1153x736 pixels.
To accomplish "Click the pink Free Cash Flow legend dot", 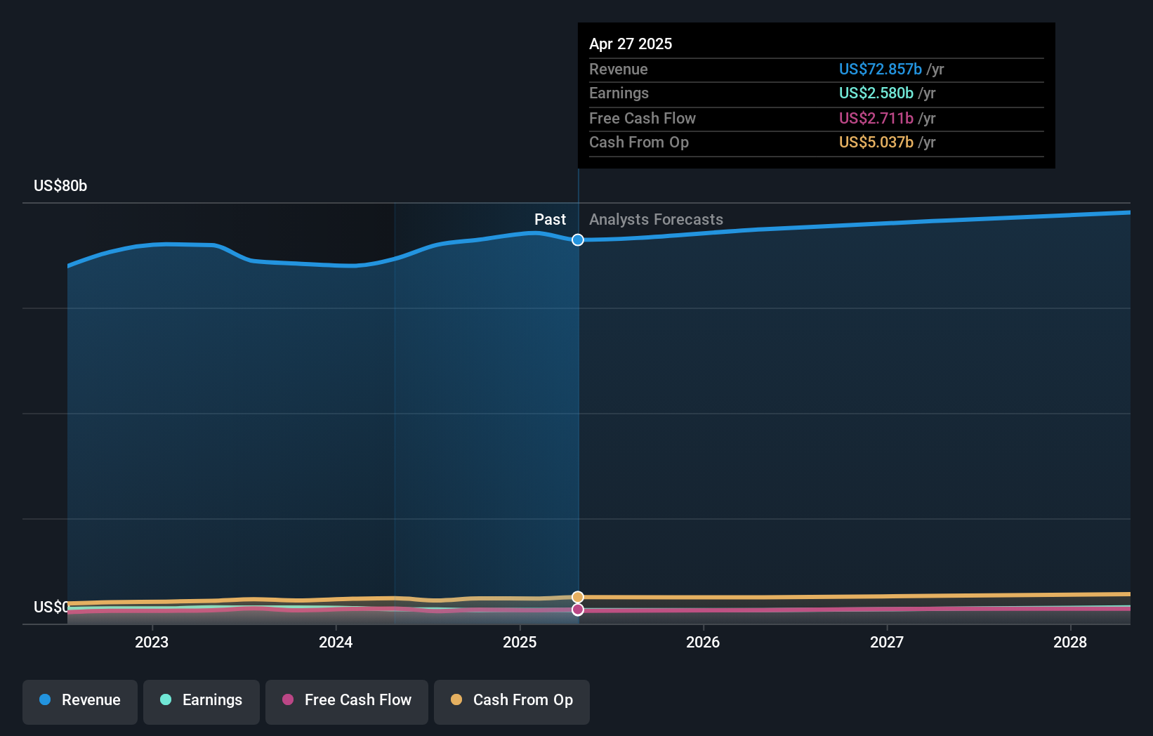I will tap(288, 699).
